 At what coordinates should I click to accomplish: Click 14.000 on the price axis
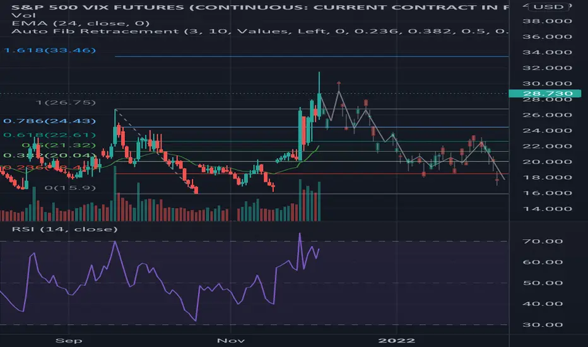pyautogui.click(x=547, y=209)
